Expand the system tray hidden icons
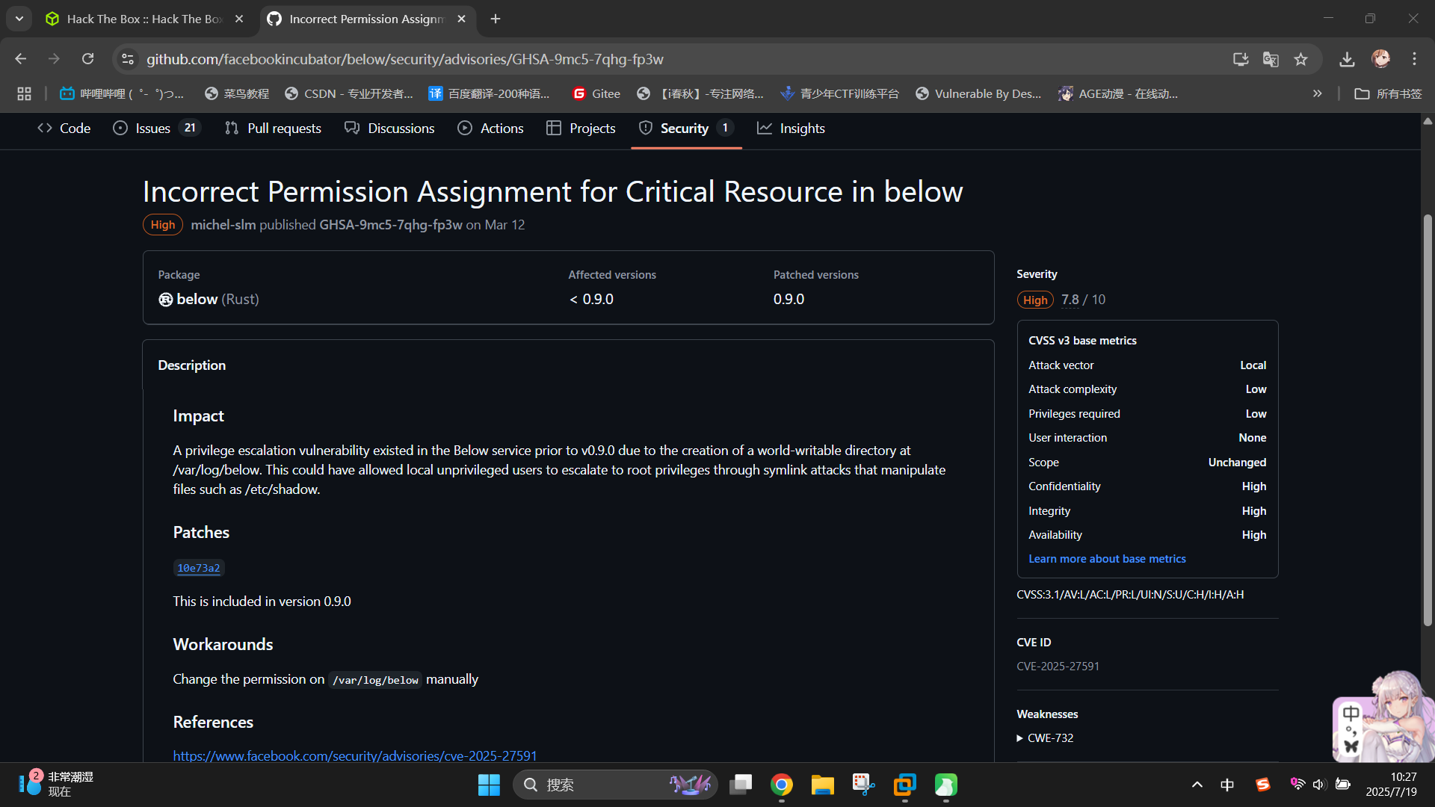Viewport: 1435px width, 807px height. (x=1197, y=785)
